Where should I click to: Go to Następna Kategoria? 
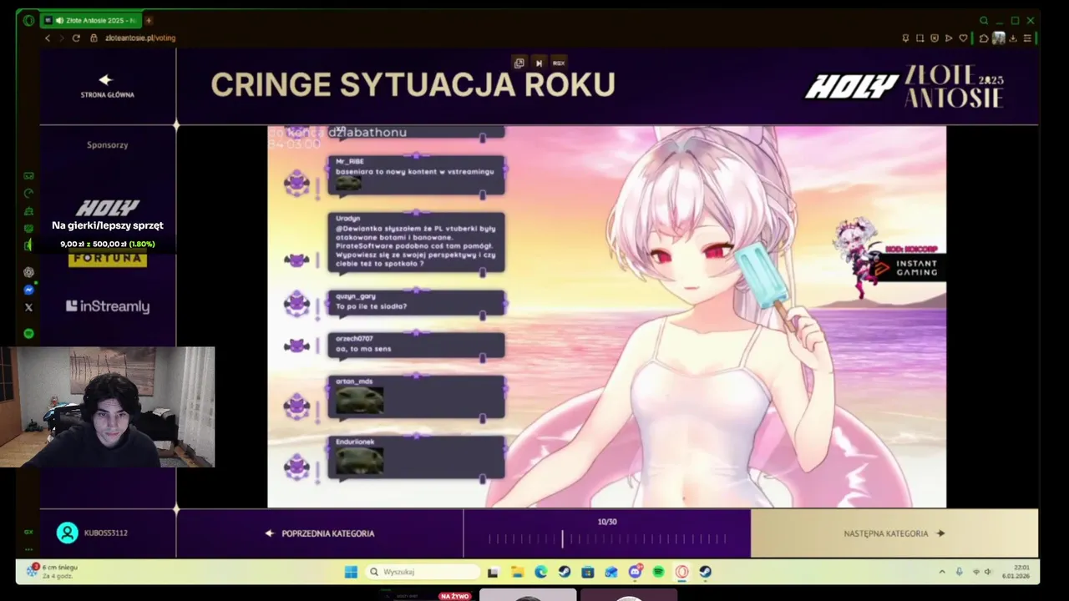pos(894,533)
